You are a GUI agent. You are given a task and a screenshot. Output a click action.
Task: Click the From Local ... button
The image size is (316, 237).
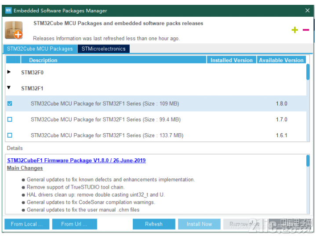click(27, 224)
